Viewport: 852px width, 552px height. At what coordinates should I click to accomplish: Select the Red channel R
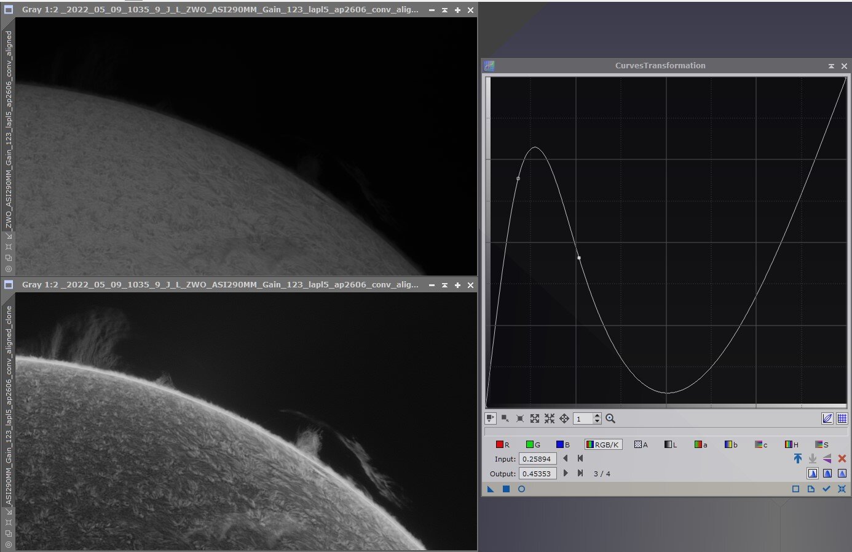[502, 444]
